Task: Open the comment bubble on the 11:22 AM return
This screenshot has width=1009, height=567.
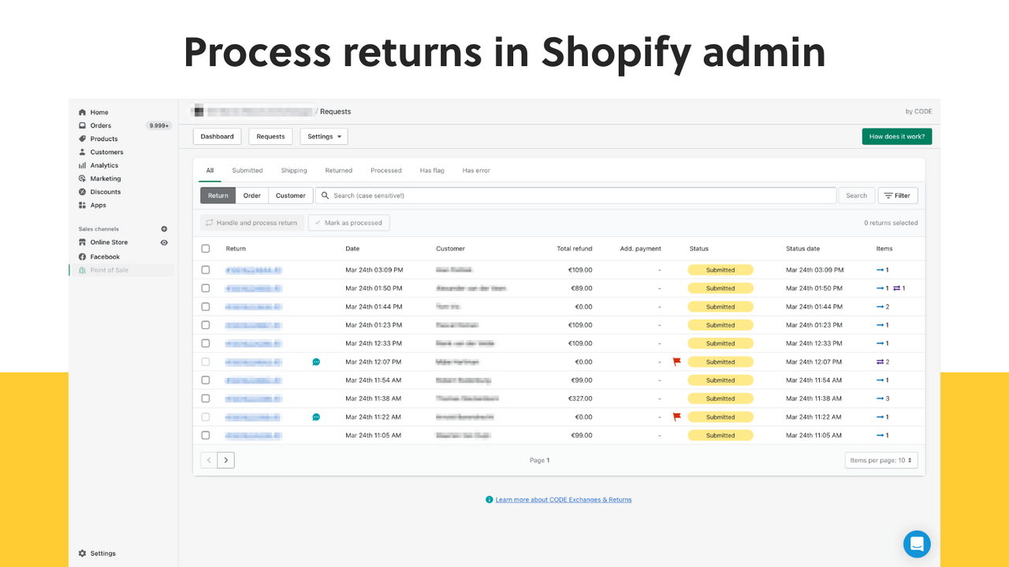Action: [x=316, y=417]
